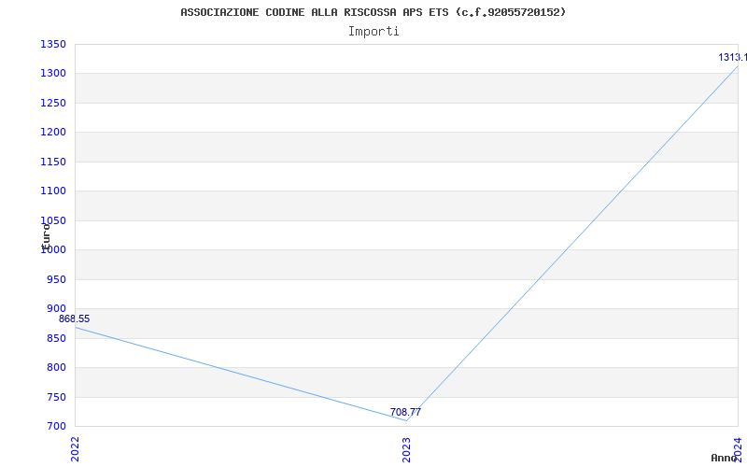
Task: Select the 2024 x-axis label
Action: (738, 449)
